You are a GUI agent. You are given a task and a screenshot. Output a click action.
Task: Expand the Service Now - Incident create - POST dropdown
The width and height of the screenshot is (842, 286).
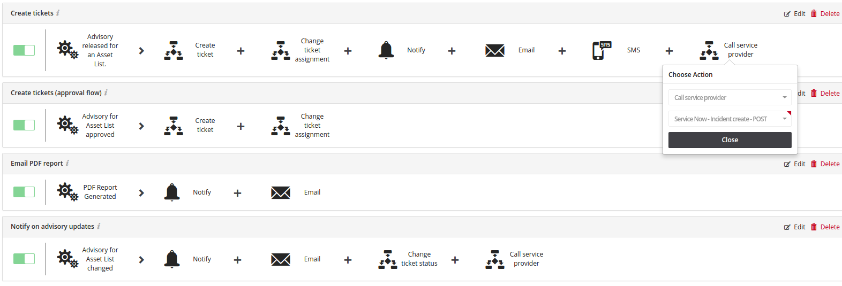pos(730,119)
